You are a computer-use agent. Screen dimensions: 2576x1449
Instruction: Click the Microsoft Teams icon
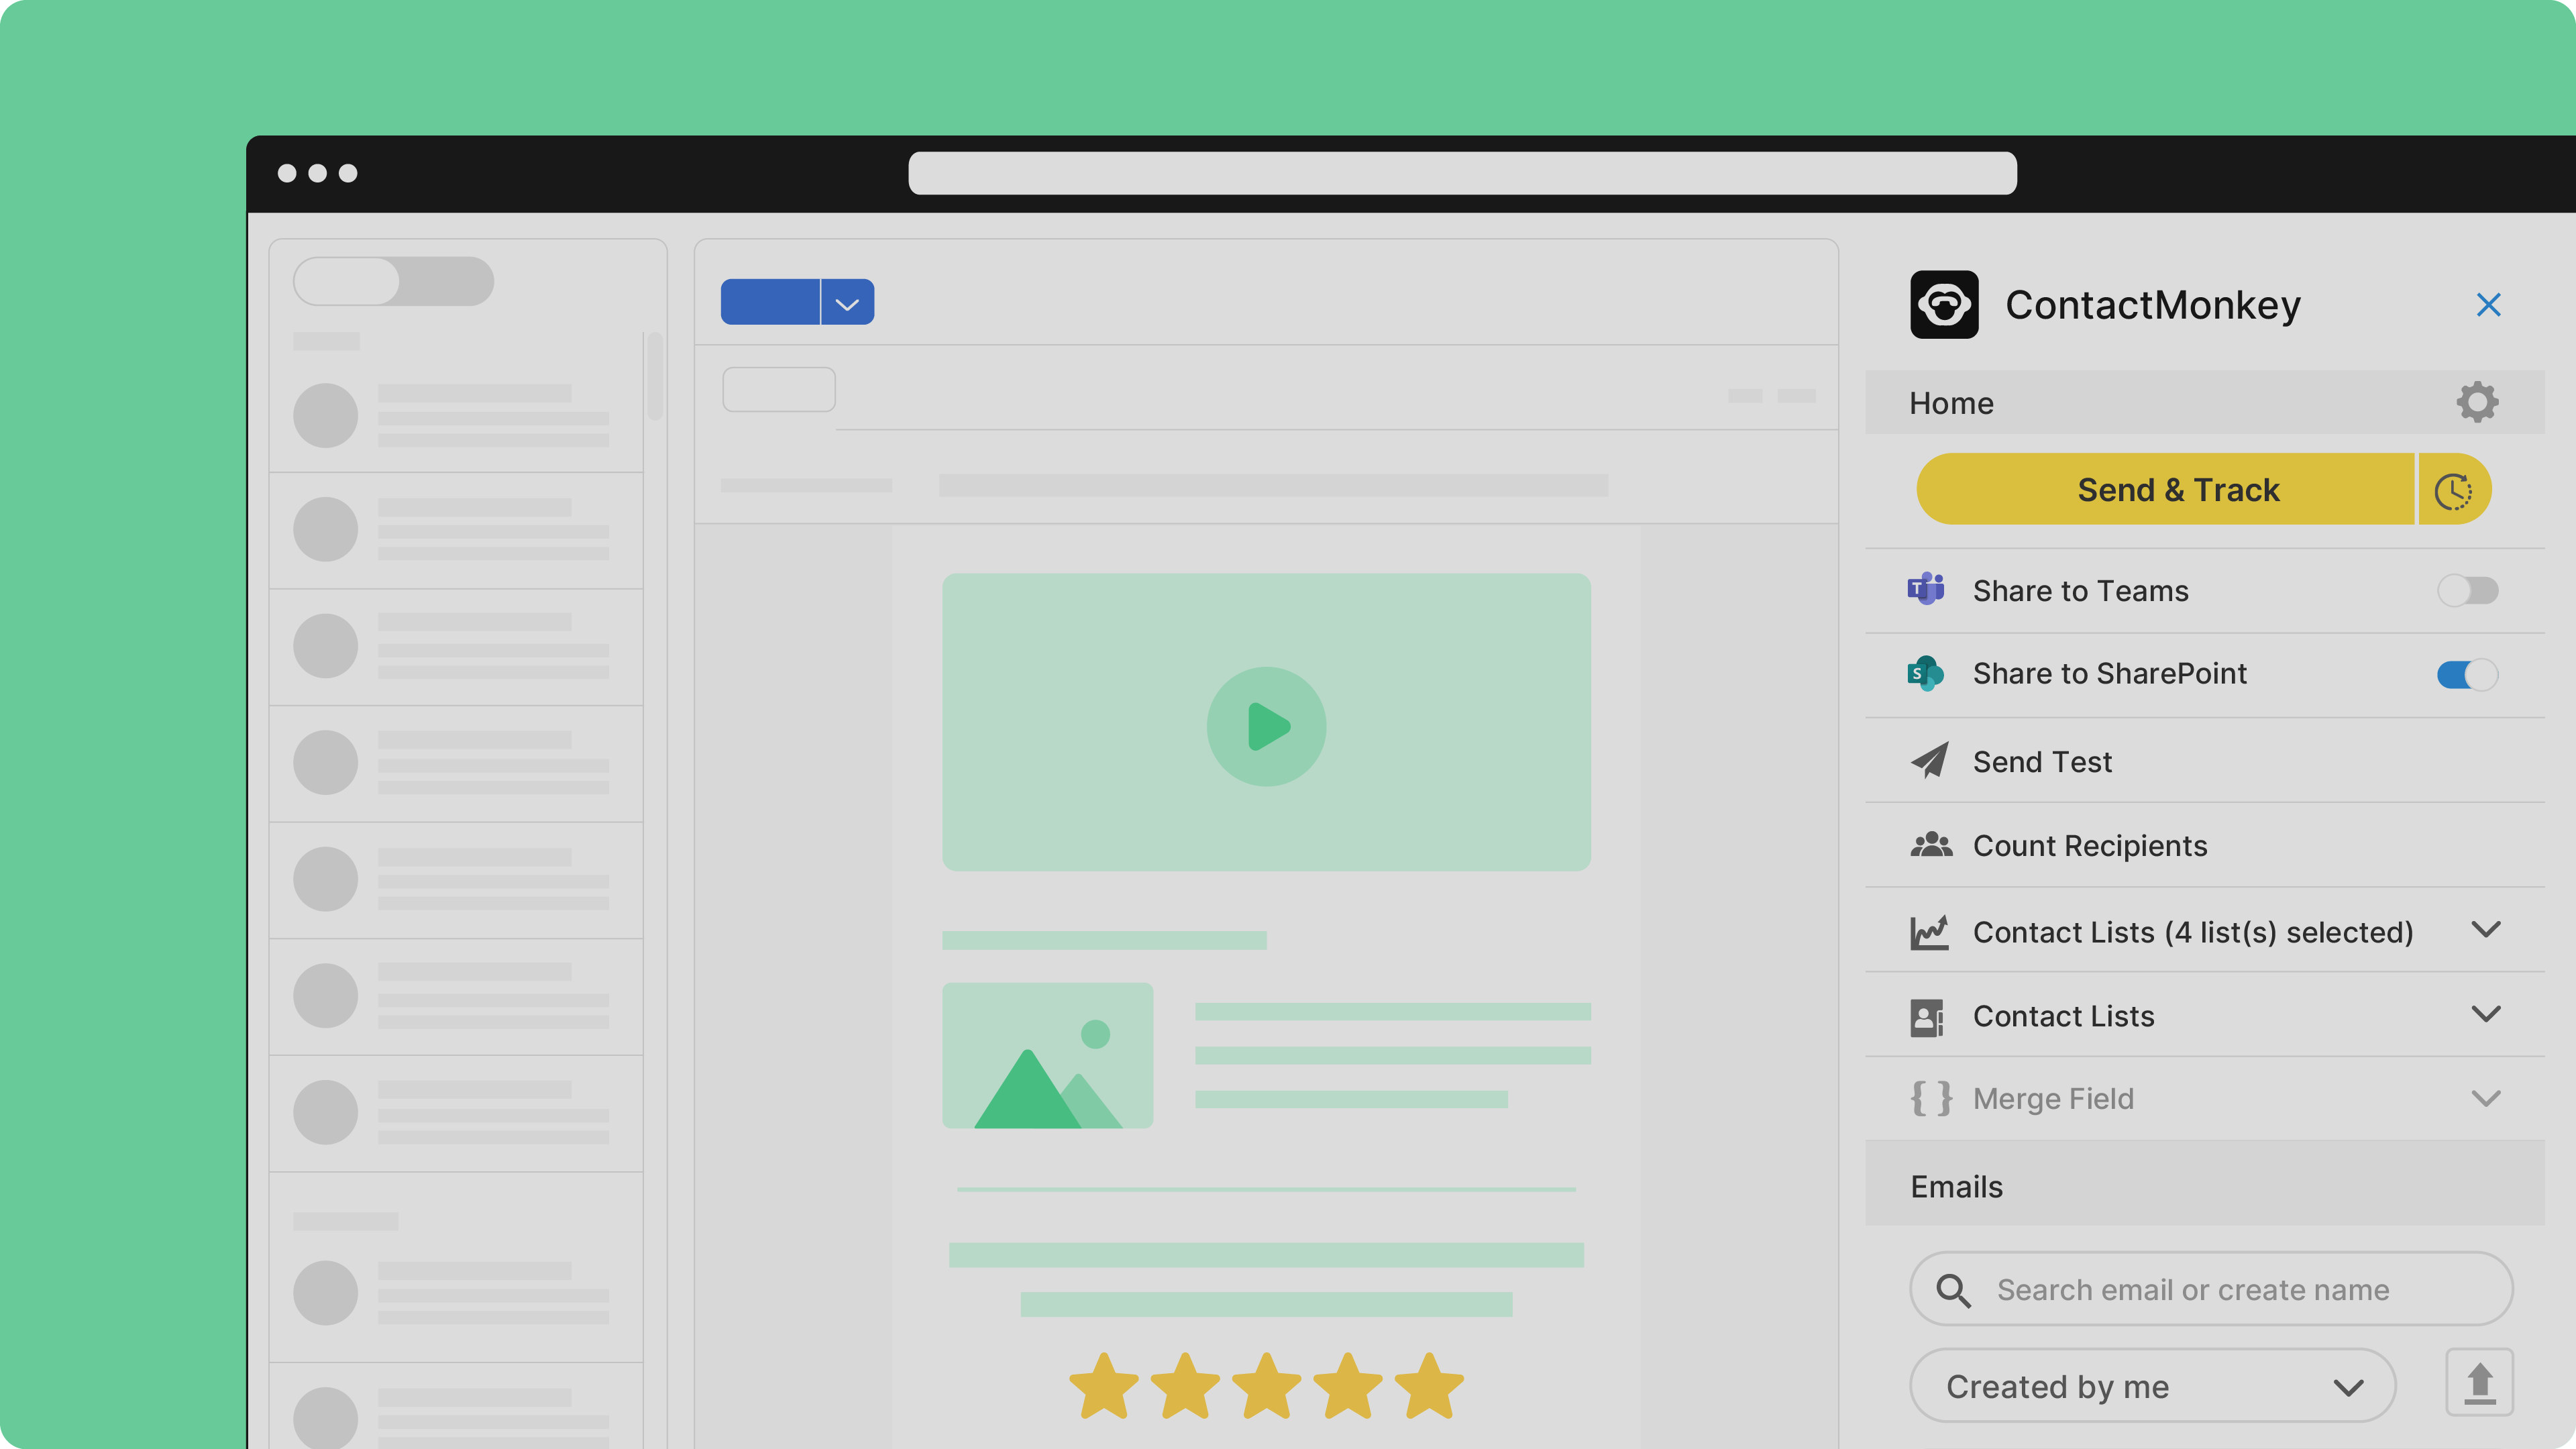(x=1926, y=590)
